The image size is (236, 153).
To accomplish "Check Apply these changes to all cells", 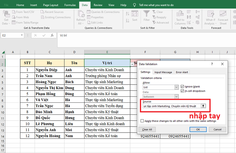I will click(142, 121).
